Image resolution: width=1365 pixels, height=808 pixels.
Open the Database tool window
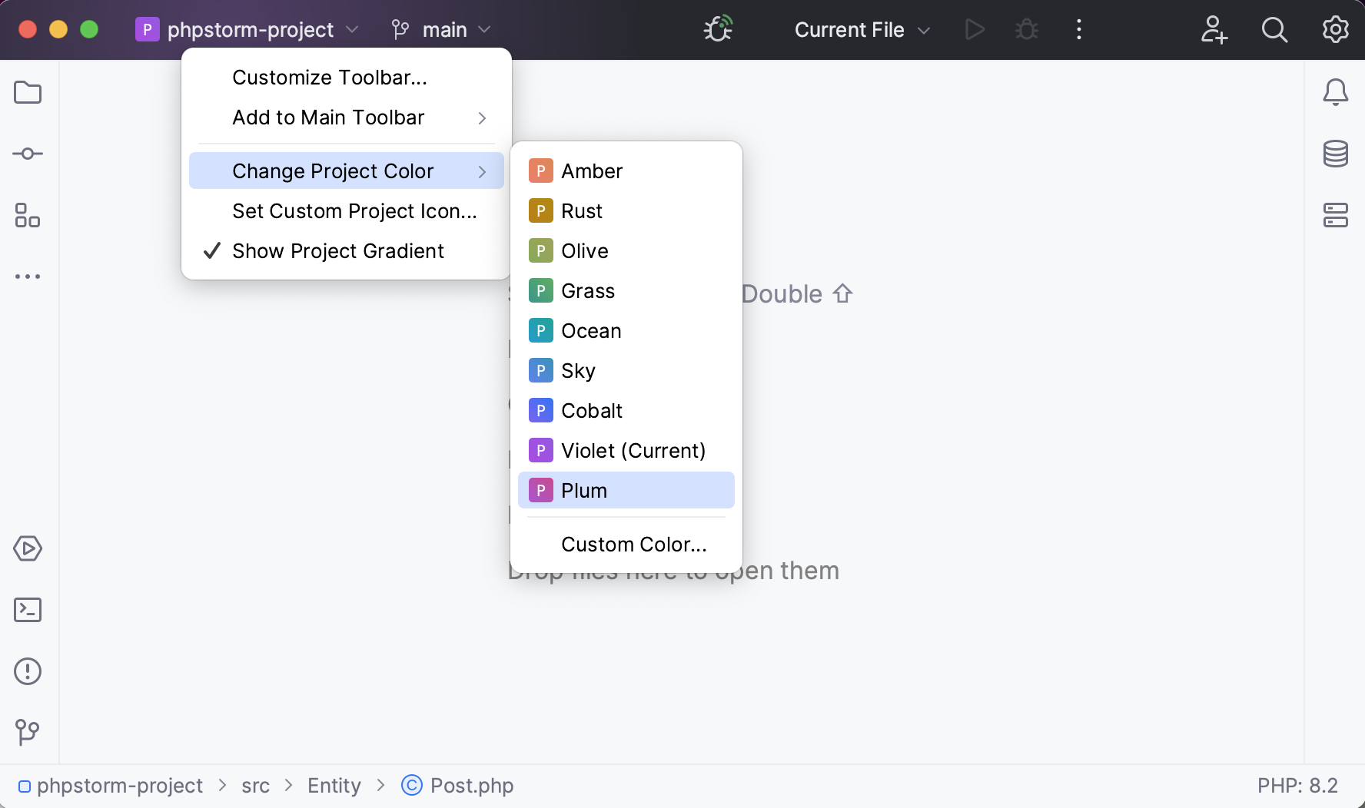(1336, 154)
